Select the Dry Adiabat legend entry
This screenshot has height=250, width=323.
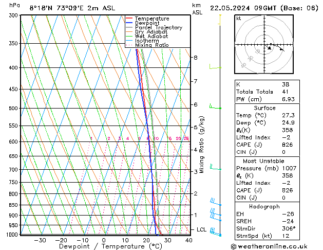tap(147, 32)
